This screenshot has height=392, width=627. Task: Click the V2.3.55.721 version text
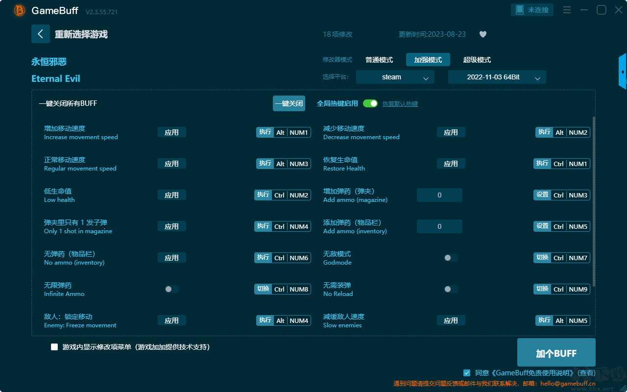(101, 12)
